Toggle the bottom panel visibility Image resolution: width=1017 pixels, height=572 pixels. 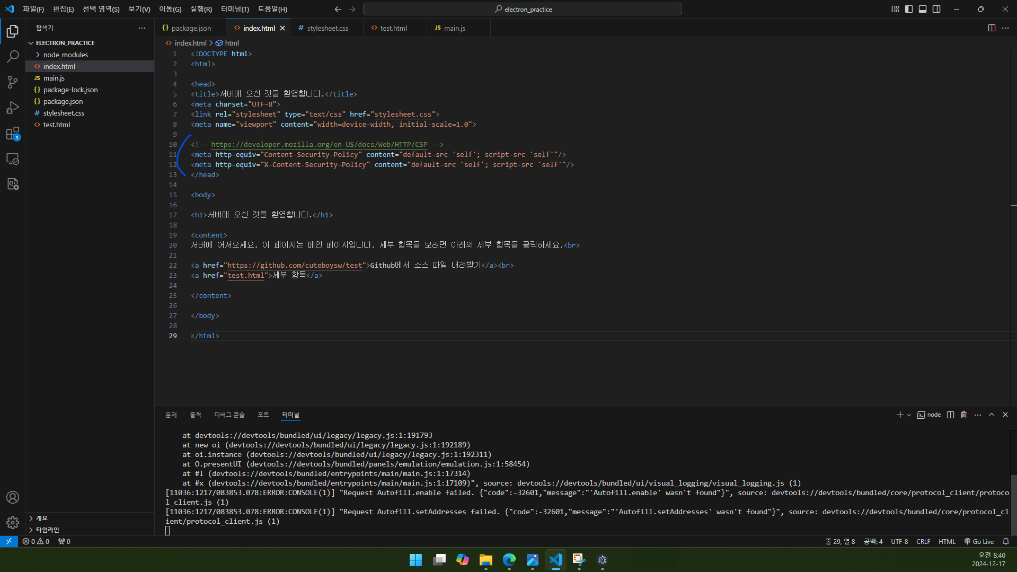(923, 9)
